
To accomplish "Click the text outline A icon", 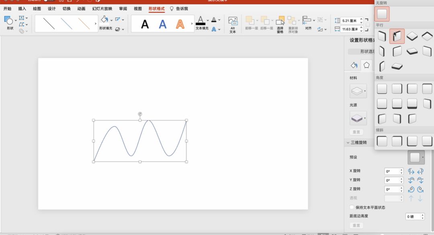I will (214, 19).
